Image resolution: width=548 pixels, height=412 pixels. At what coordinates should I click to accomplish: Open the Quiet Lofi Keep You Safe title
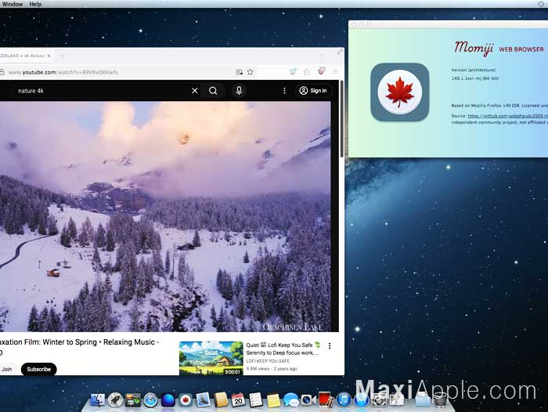(283, 349)
